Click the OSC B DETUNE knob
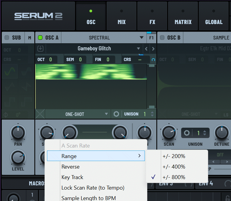Viewport: 231px width, 201px height. click(x=222, y=132)
